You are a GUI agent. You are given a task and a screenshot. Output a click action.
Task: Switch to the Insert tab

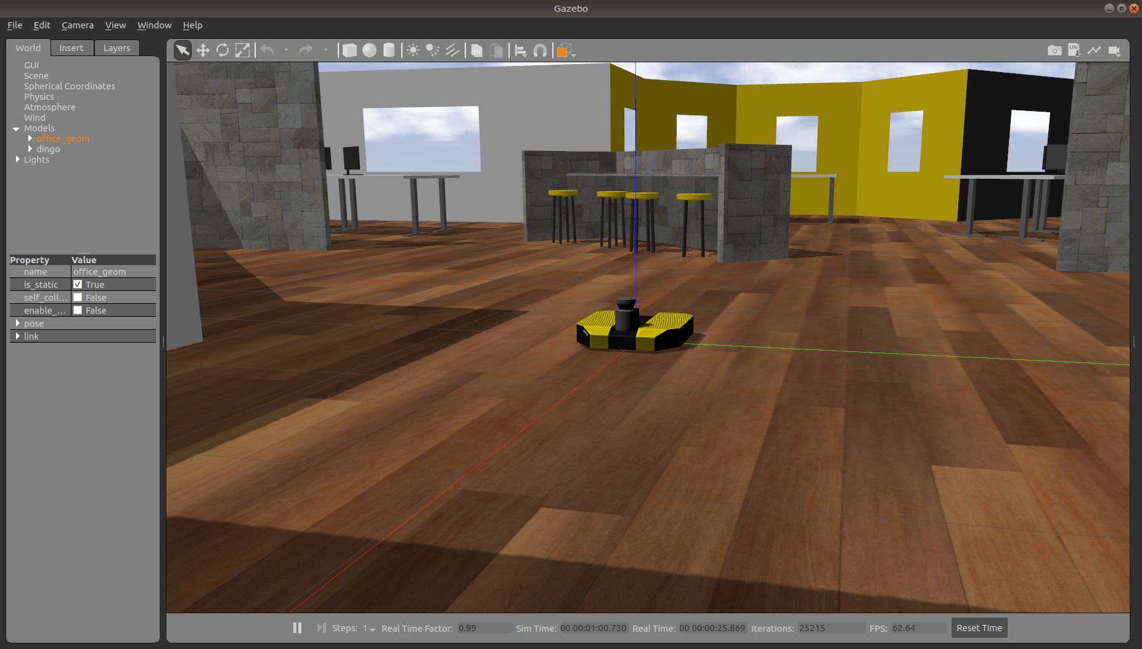point(71,48)
